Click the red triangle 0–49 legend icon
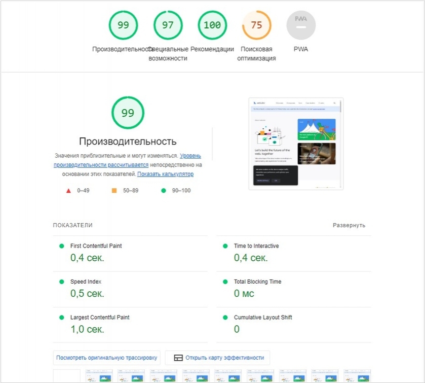425x383 pixels. tap(68, 191)
